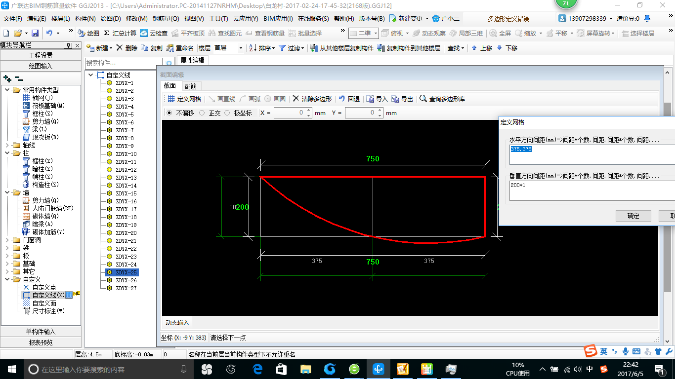
Task: Open the 排序 sort dropdown
Action: coord(273,48)
